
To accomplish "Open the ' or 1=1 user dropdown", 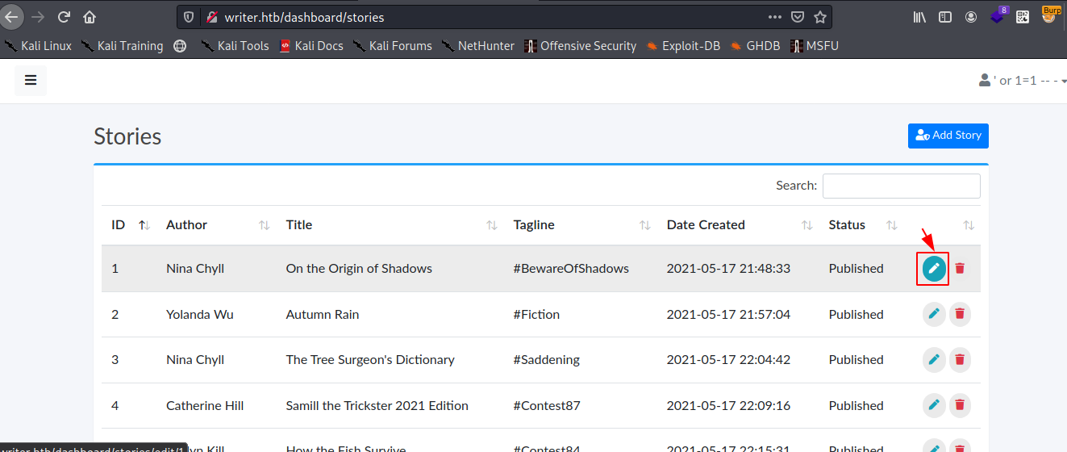I will click(1023, 81).
